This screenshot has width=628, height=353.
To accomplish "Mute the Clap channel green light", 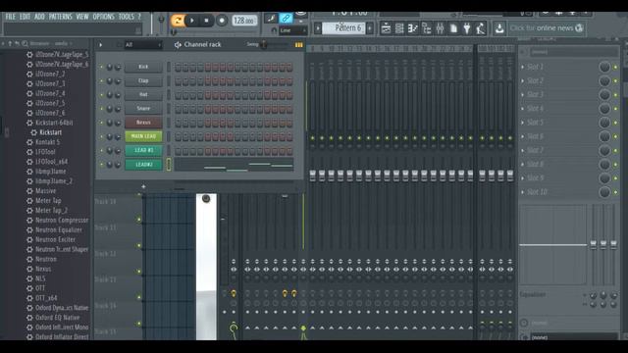I will coord(101,81).
